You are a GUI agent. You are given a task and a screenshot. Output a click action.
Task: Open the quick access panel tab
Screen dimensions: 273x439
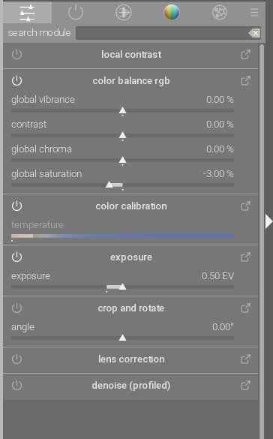(x=28, y=13)
